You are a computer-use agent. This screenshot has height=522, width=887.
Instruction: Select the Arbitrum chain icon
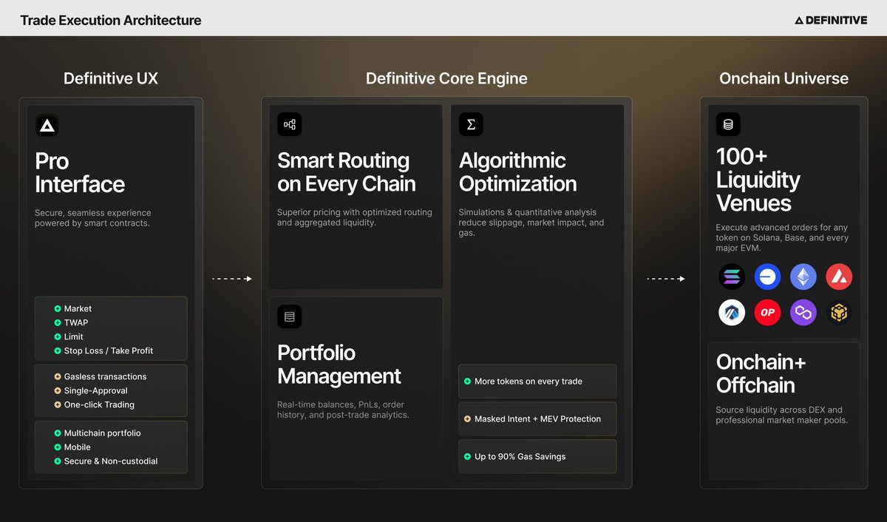coord(732,313)
